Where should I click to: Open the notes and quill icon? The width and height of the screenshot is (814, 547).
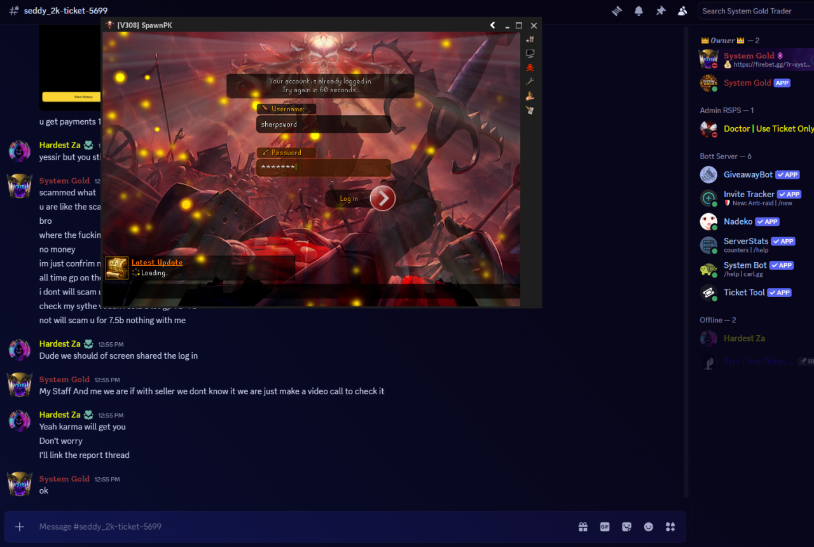point(530,110)
